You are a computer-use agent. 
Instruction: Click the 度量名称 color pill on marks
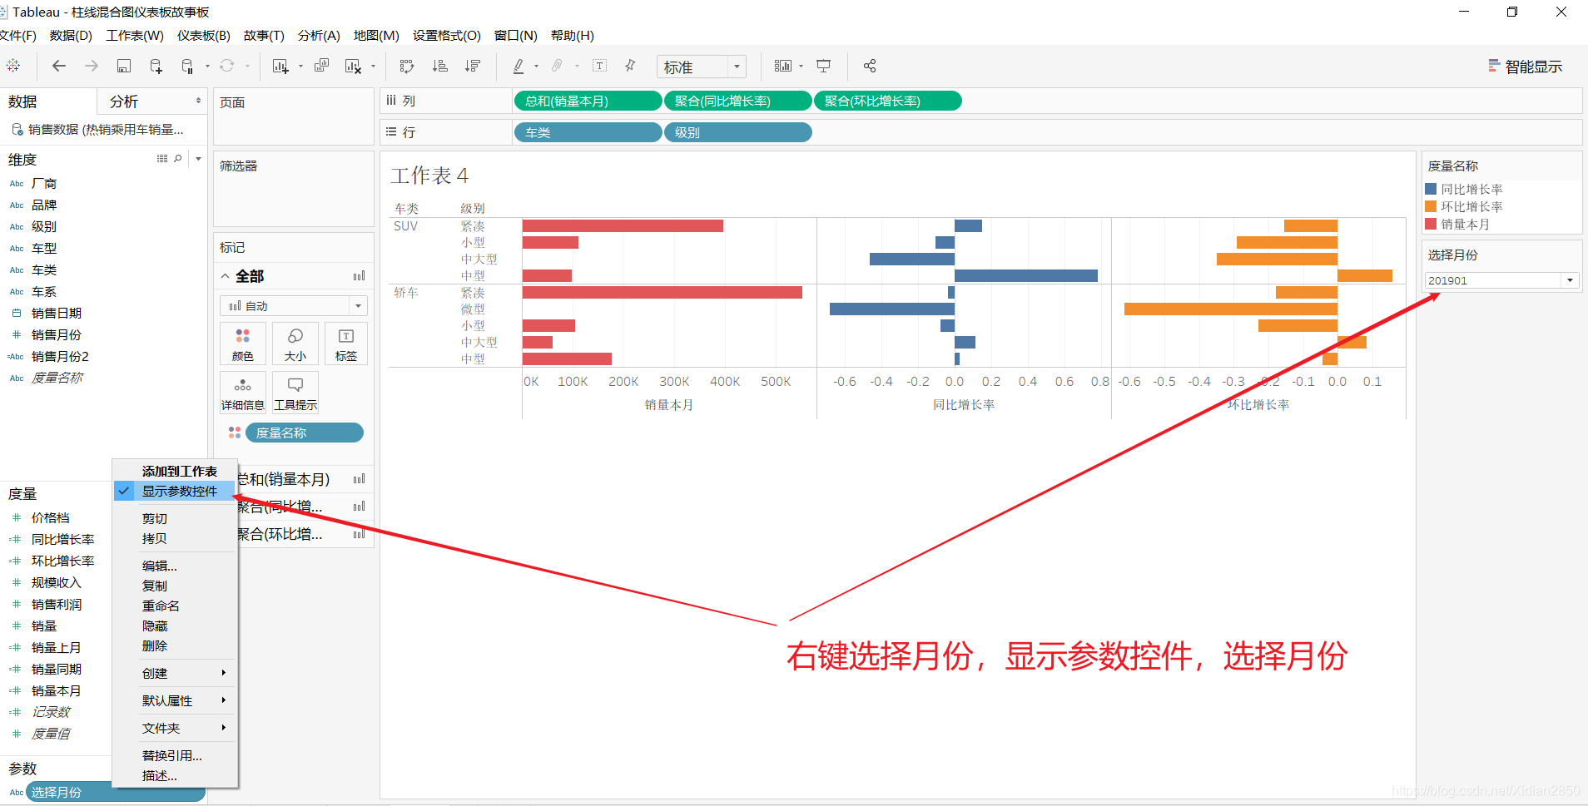pyautogui.click(x=304, y=433)
